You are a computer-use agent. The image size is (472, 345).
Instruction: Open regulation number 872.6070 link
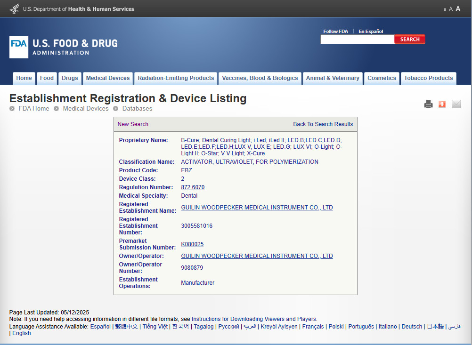193,187
